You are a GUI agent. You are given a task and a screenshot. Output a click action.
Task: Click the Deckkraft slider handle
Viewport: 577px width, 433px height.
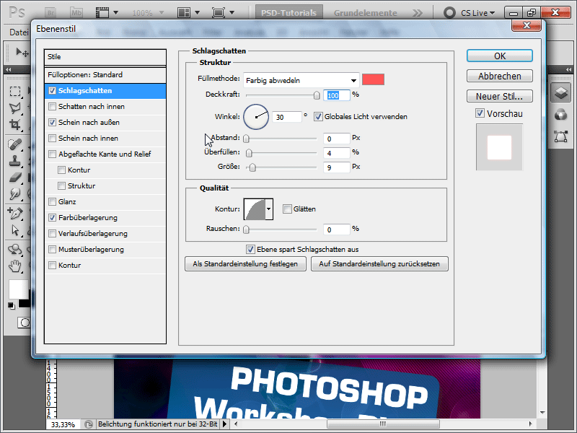(317, 95)
